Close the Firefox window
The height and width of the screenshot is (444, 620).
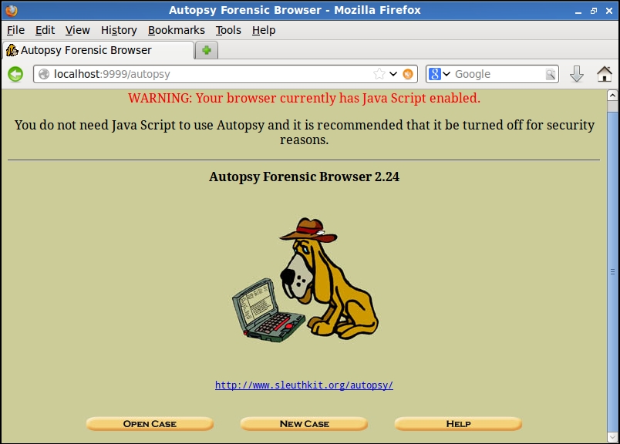click(609, 11)
